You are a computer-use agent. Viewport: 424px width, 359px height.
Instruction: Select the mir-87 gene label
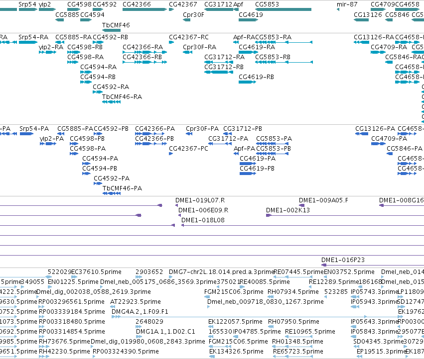pyautogui.click(x=347, y=4)
